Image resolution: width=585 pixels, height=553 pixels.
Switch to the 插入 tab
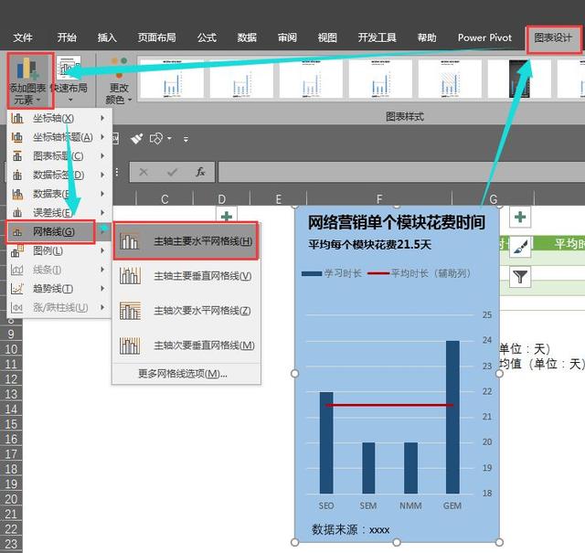click(x=107, y=37)
